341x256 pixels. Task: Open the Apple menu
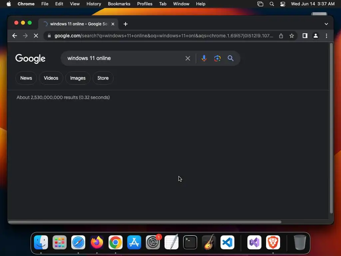pos(9,4)
